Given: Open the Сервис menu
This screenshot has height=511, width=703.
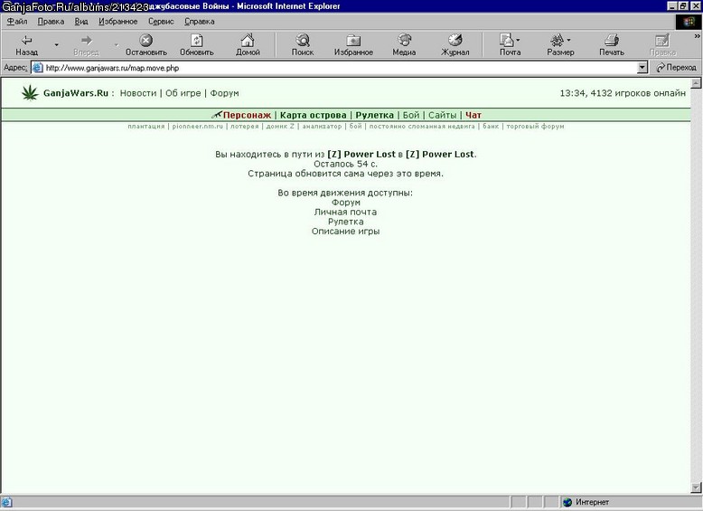Looking at the screenshot, I should click(x=161, y=22).
